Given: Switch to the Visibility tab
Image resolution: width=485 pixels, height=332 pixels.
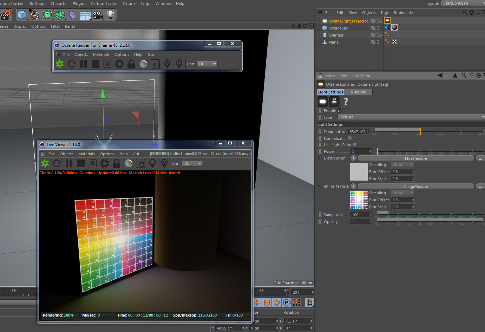Looking at the screenshot, I should click(x=358, y=92).
